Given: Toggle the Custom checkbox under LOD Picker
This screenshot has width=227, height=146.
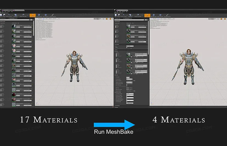Looking at the screenshot, I should (127, 48).
